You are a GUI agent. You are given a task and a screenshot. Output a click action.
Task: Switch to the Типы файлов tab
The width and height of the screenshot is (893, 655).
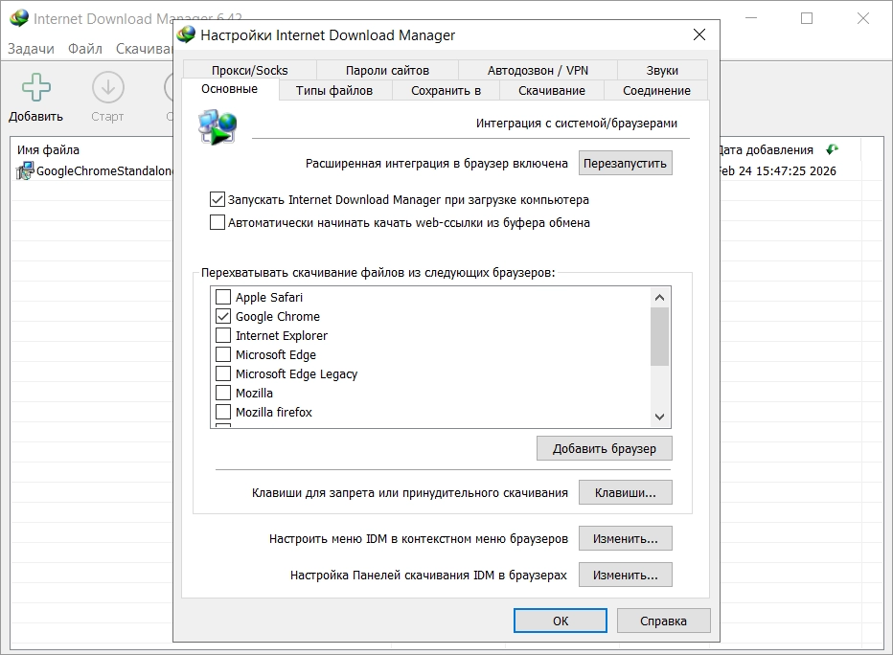pos(334,90)
